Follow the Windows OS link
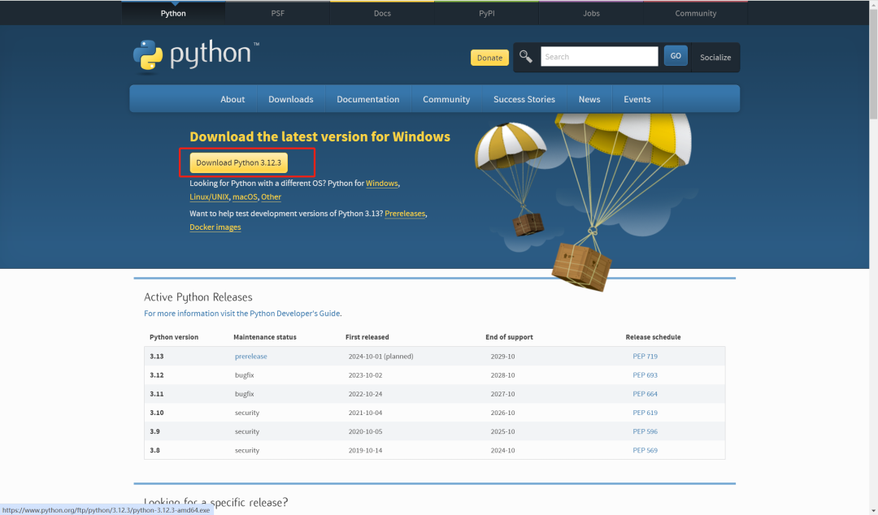The width and height of the screenshot is (878, 515). (x=382, y=184)
